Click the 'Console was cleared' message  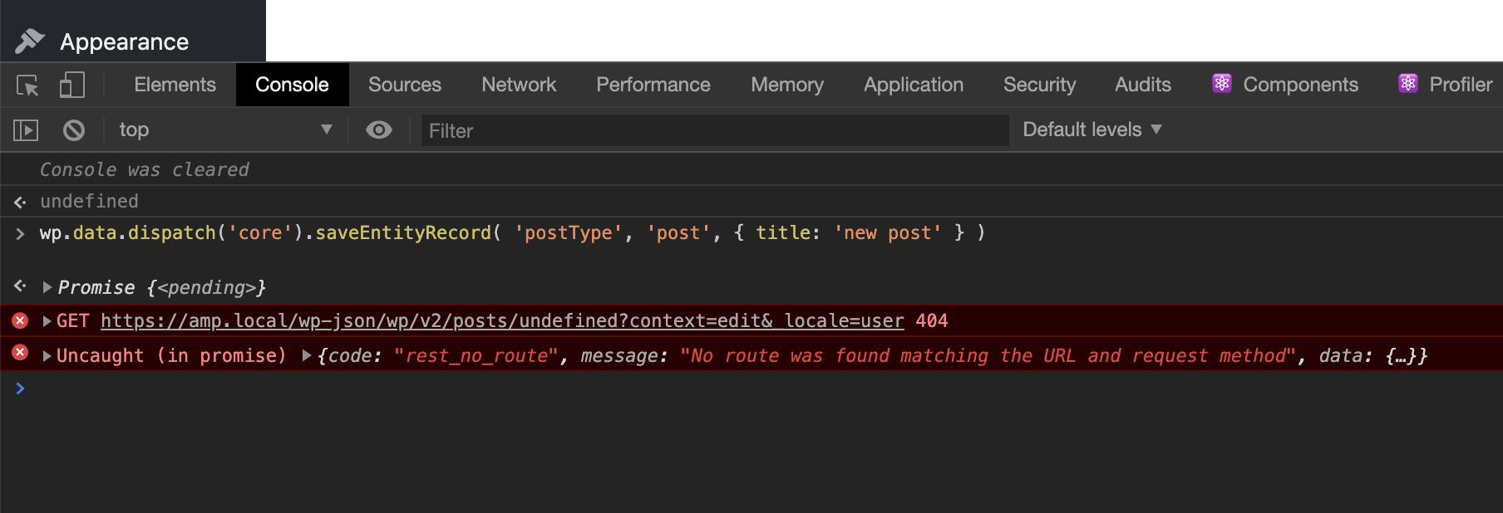pos(145,169)
